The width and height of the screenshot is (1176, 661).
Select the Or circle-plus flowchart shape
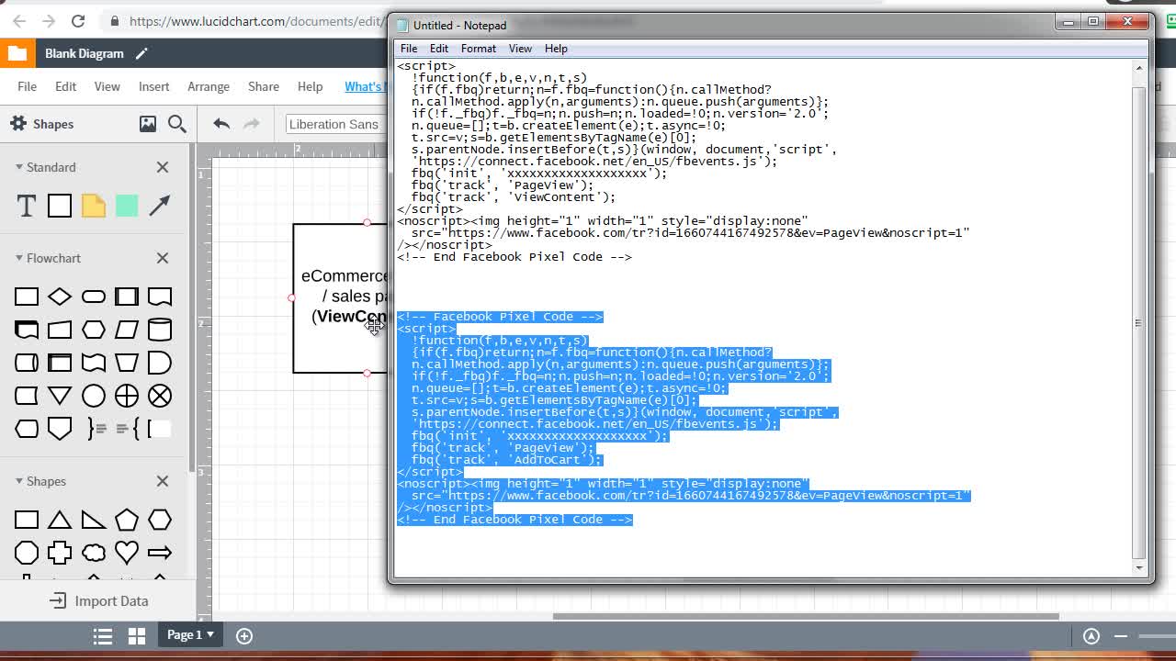[x=127, y=396]
